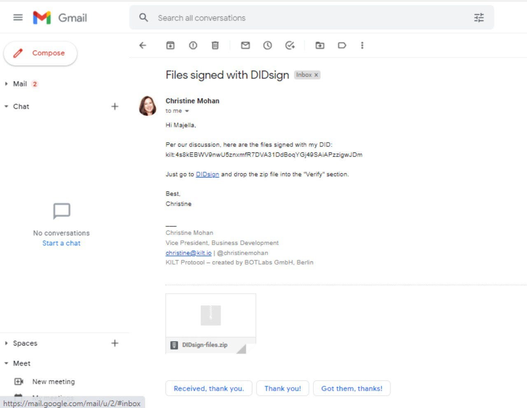
Task: Click the empty chat bubble icon
Action: pyautogui.click(x=62, y=211)
